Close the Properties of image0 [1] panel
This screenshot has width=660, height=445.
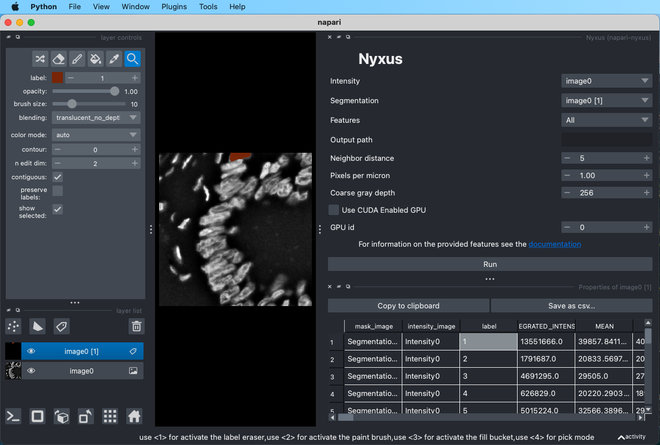[x=330, y=286]
